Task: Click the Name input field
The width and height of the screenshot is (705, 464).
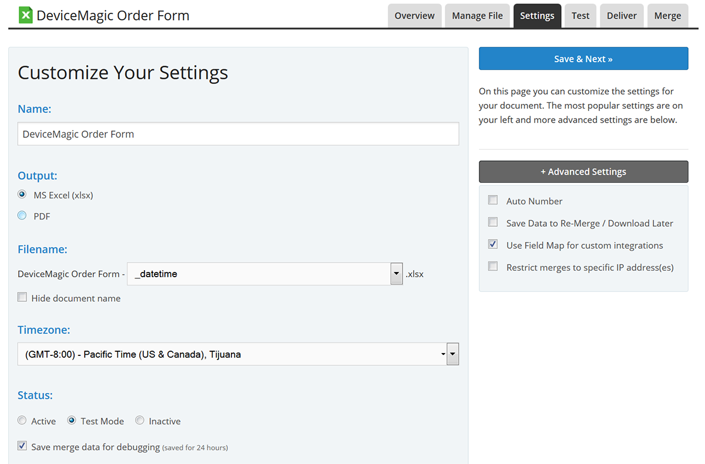Action: [x=238, y=134]
